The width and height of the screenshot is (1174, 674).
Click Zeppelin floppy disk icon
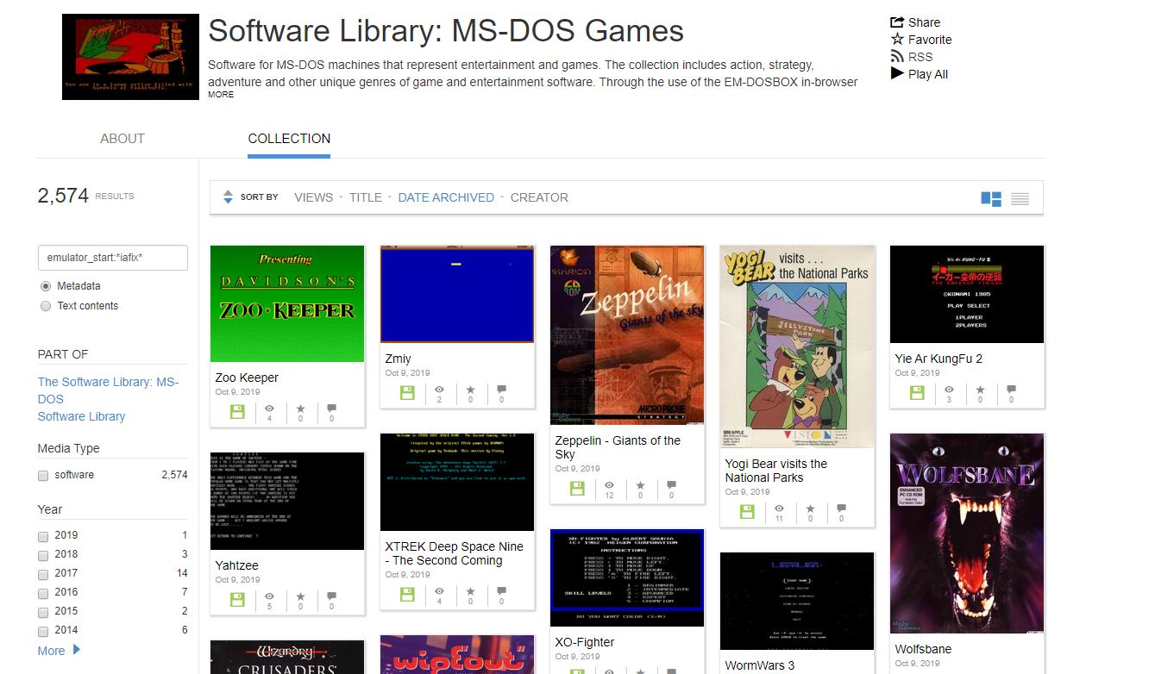(x=578, y=488)
